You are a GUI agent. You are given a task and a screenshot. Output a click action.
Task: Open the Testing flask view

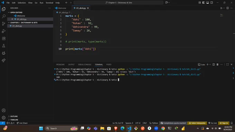[3, 46]
